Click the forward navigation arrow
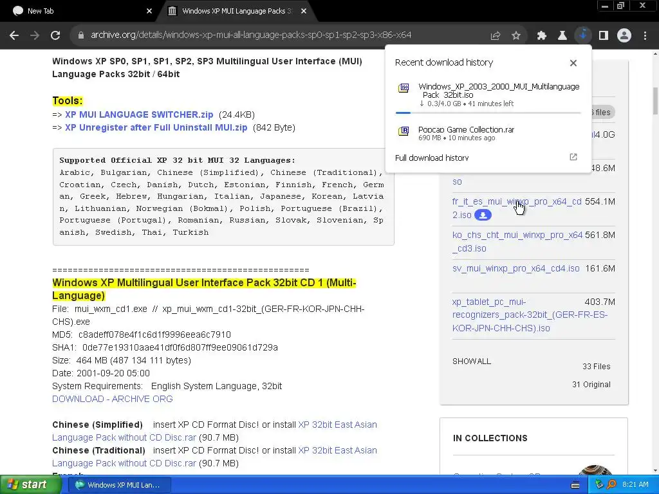Viewport: 659px width, 494px height. point(35,35)
